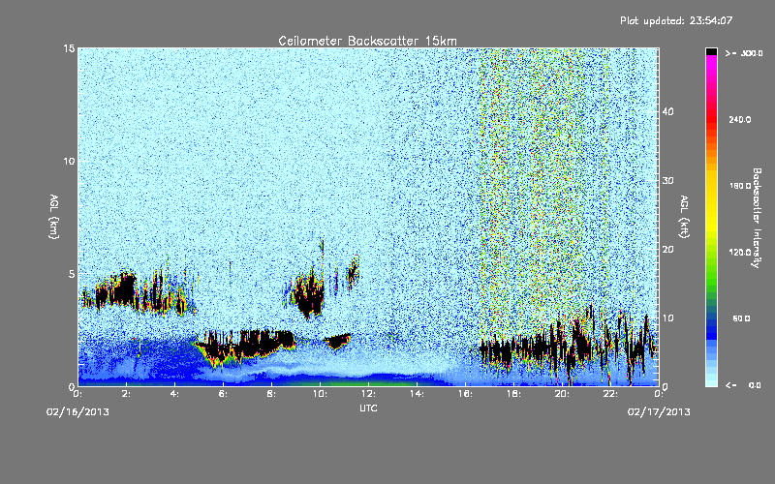The image size is (775, 484).
Task: Click the black top segment of the colorbar
Action: tap(711, 51)
